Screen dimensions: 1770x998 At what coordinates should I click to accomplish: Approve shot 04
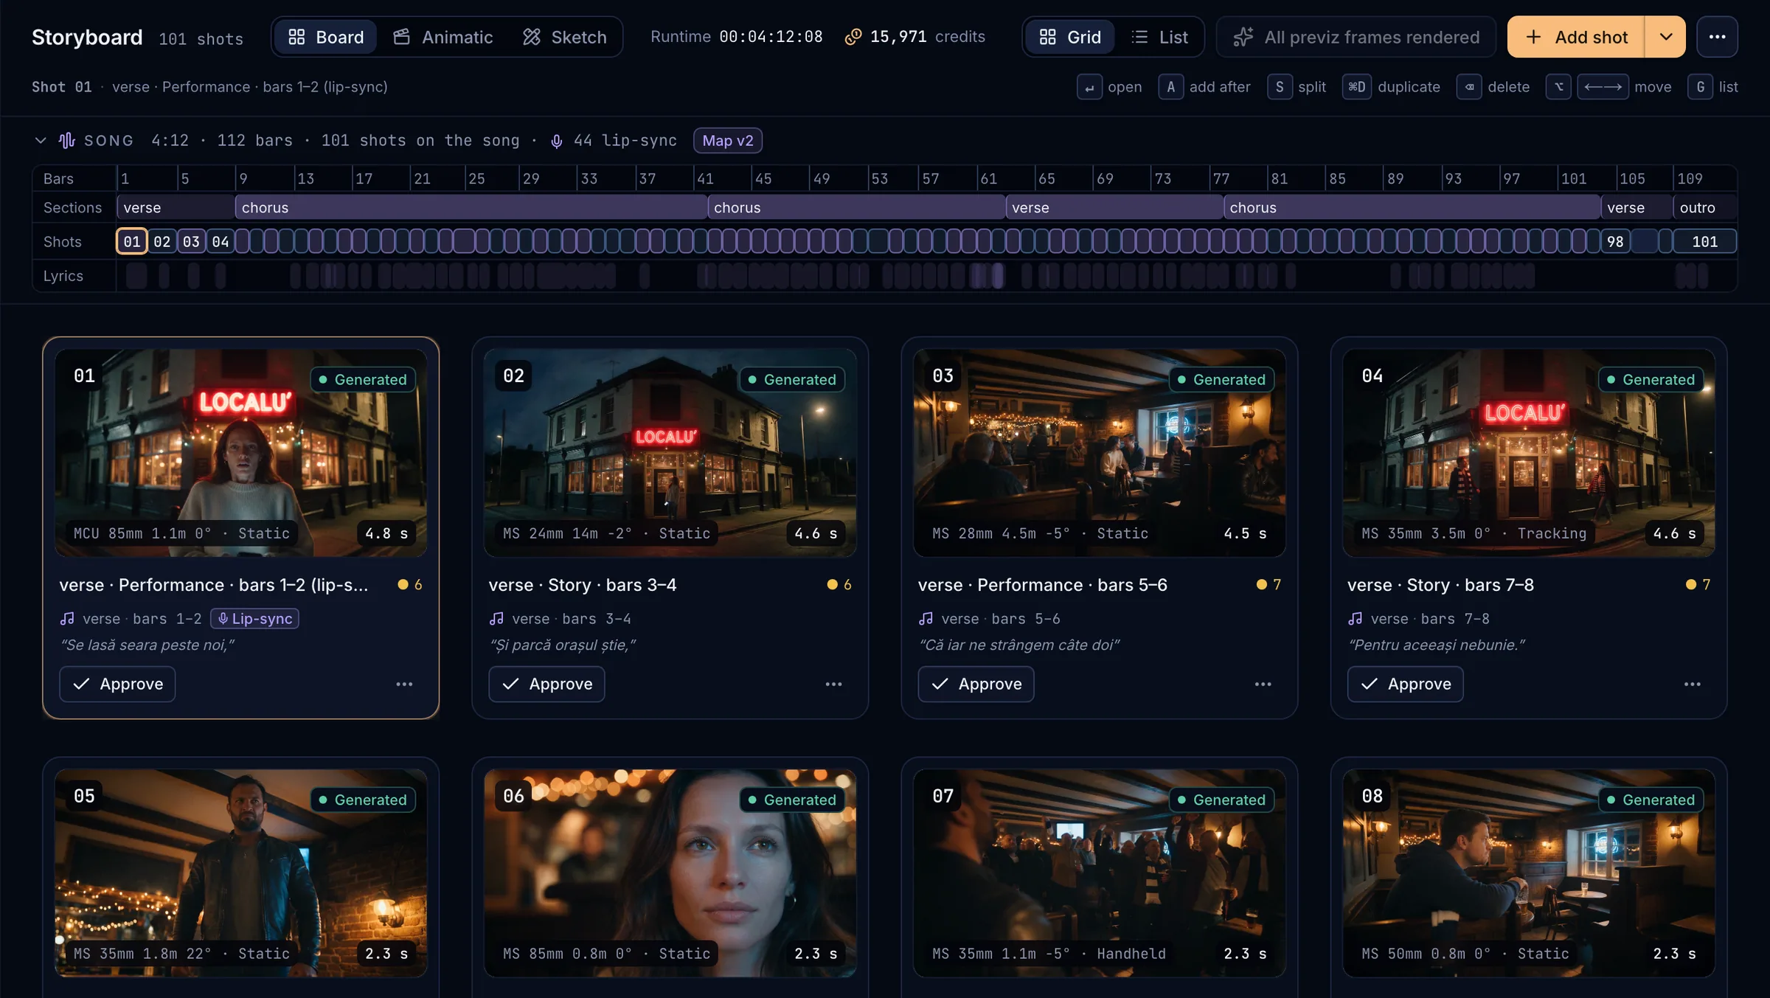1405,684
